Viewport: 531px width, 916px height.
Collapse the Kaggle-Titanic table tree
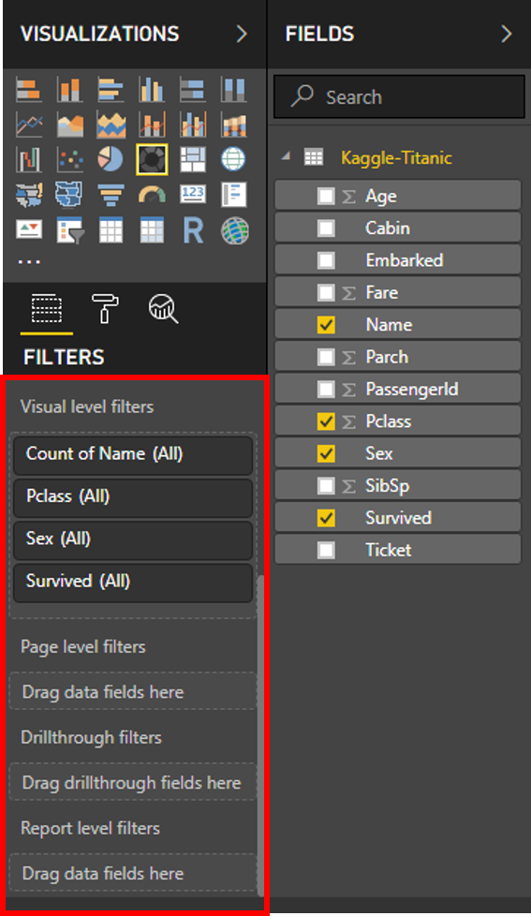(x=286, y=156)
